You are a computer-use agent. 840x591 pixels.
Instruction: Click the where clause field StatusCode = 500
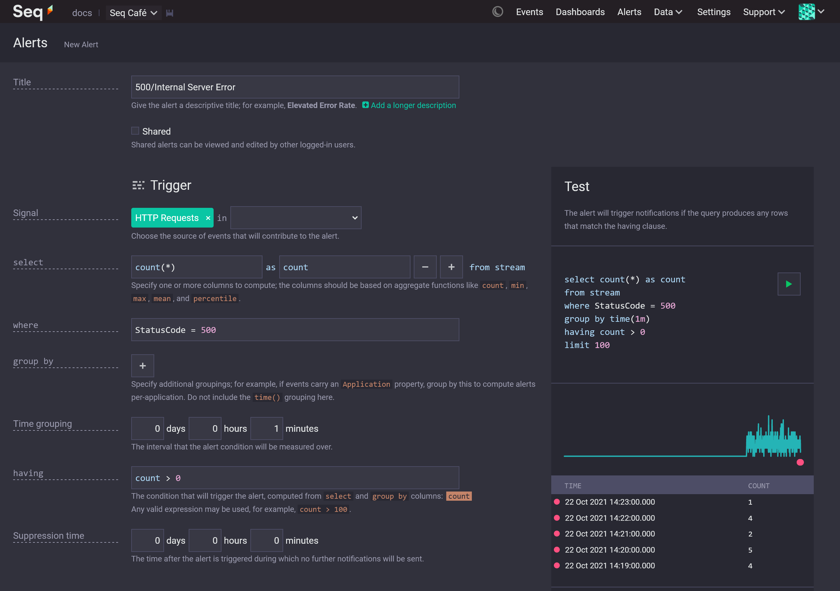click(x=295, y=330)
